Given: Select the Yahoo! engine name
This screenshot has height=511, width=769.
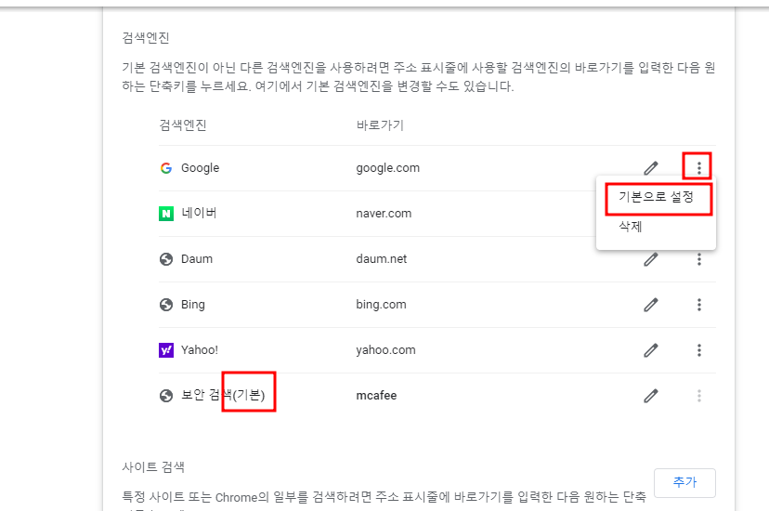Looking at the screenshot, I should (x=200, y=350).
